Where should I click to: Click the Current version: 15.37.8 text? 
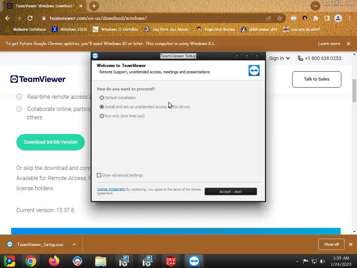click(x=45, y=210)
